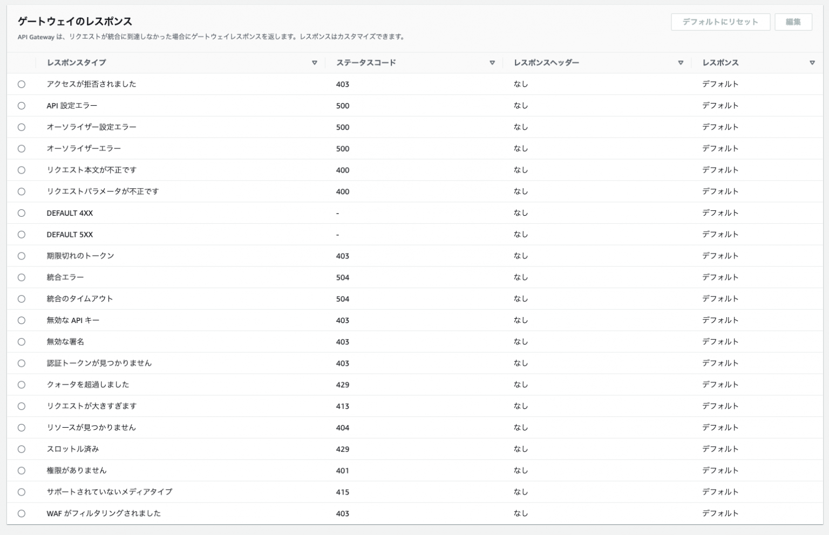829x535 pixels.
Task: Select the アクセスが拒否されました radio button
Action: [22, 84]
